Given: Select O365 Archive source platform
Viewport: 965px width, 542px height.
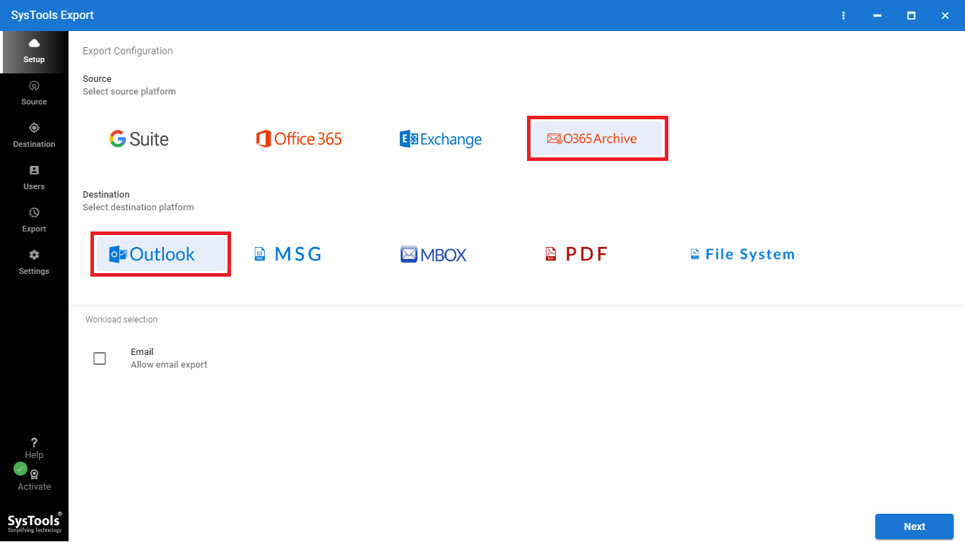Looking at the screenshot, I should point(598,139).
